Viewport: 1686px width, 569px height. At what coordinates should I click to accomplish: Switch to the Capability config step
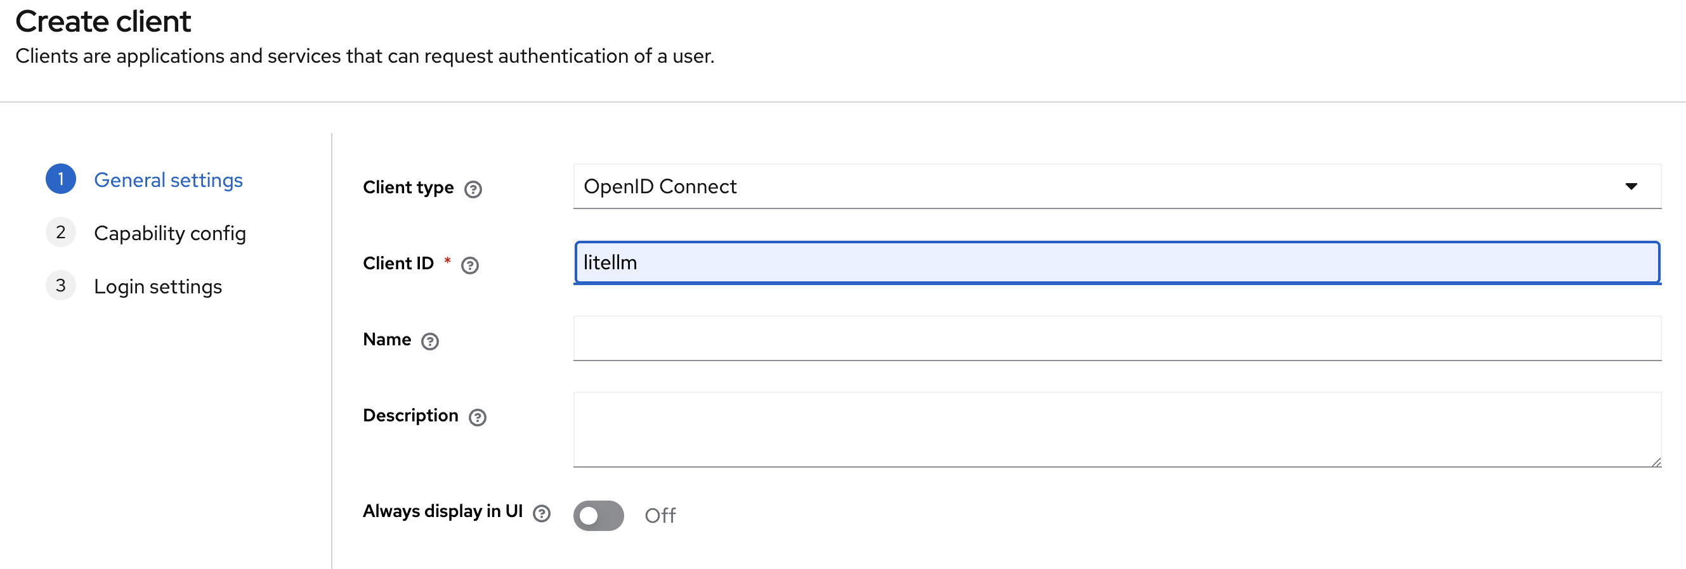170,233
